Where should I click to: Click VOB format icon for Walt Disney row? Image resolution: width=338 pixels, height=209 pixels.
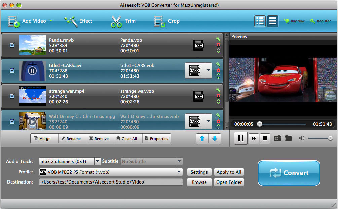coord(195,121)
